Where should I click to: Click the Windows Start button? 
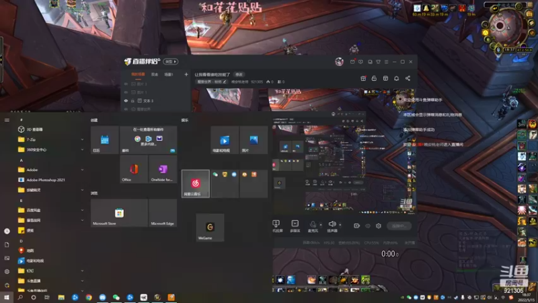coord(7,298)
